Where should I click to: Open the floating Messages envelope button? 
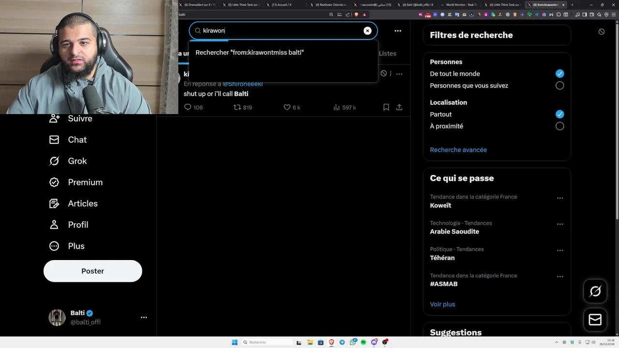[x=595, y=320]
